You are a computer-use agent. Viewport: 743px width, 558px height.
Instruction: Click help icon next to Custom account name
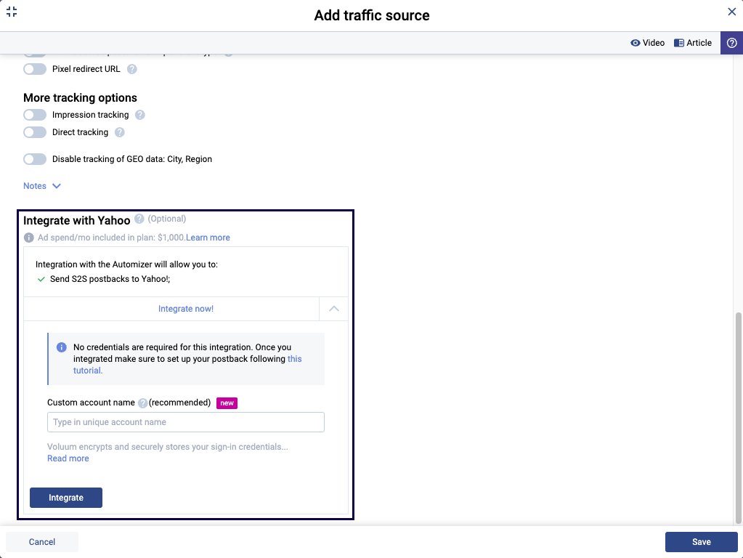pos(143,403)
